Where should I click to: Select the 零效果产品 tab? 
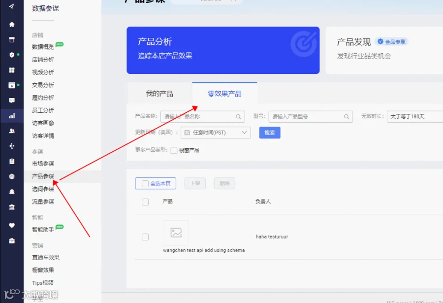[224, 94]
